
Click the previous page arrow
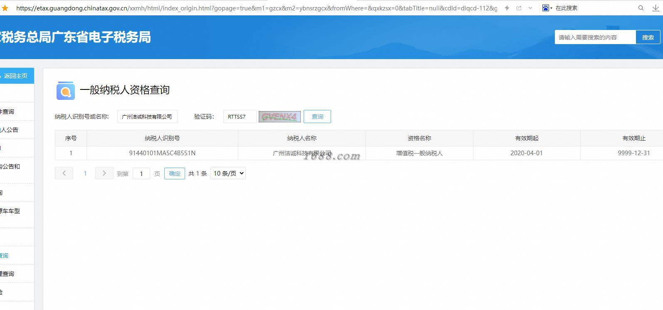point(64,173)
